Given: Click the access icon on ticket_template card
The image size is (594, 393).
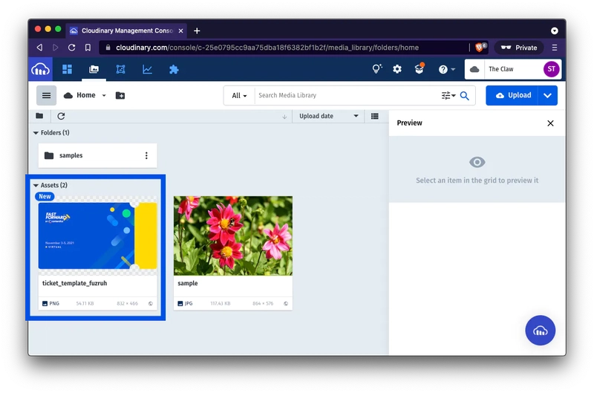Looking at the screenshot, I should point(151,304).
